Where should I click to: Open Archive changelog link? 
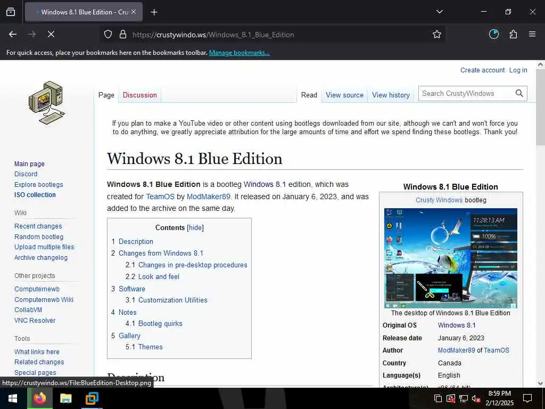pyautogui.click(x=41, y=258)
